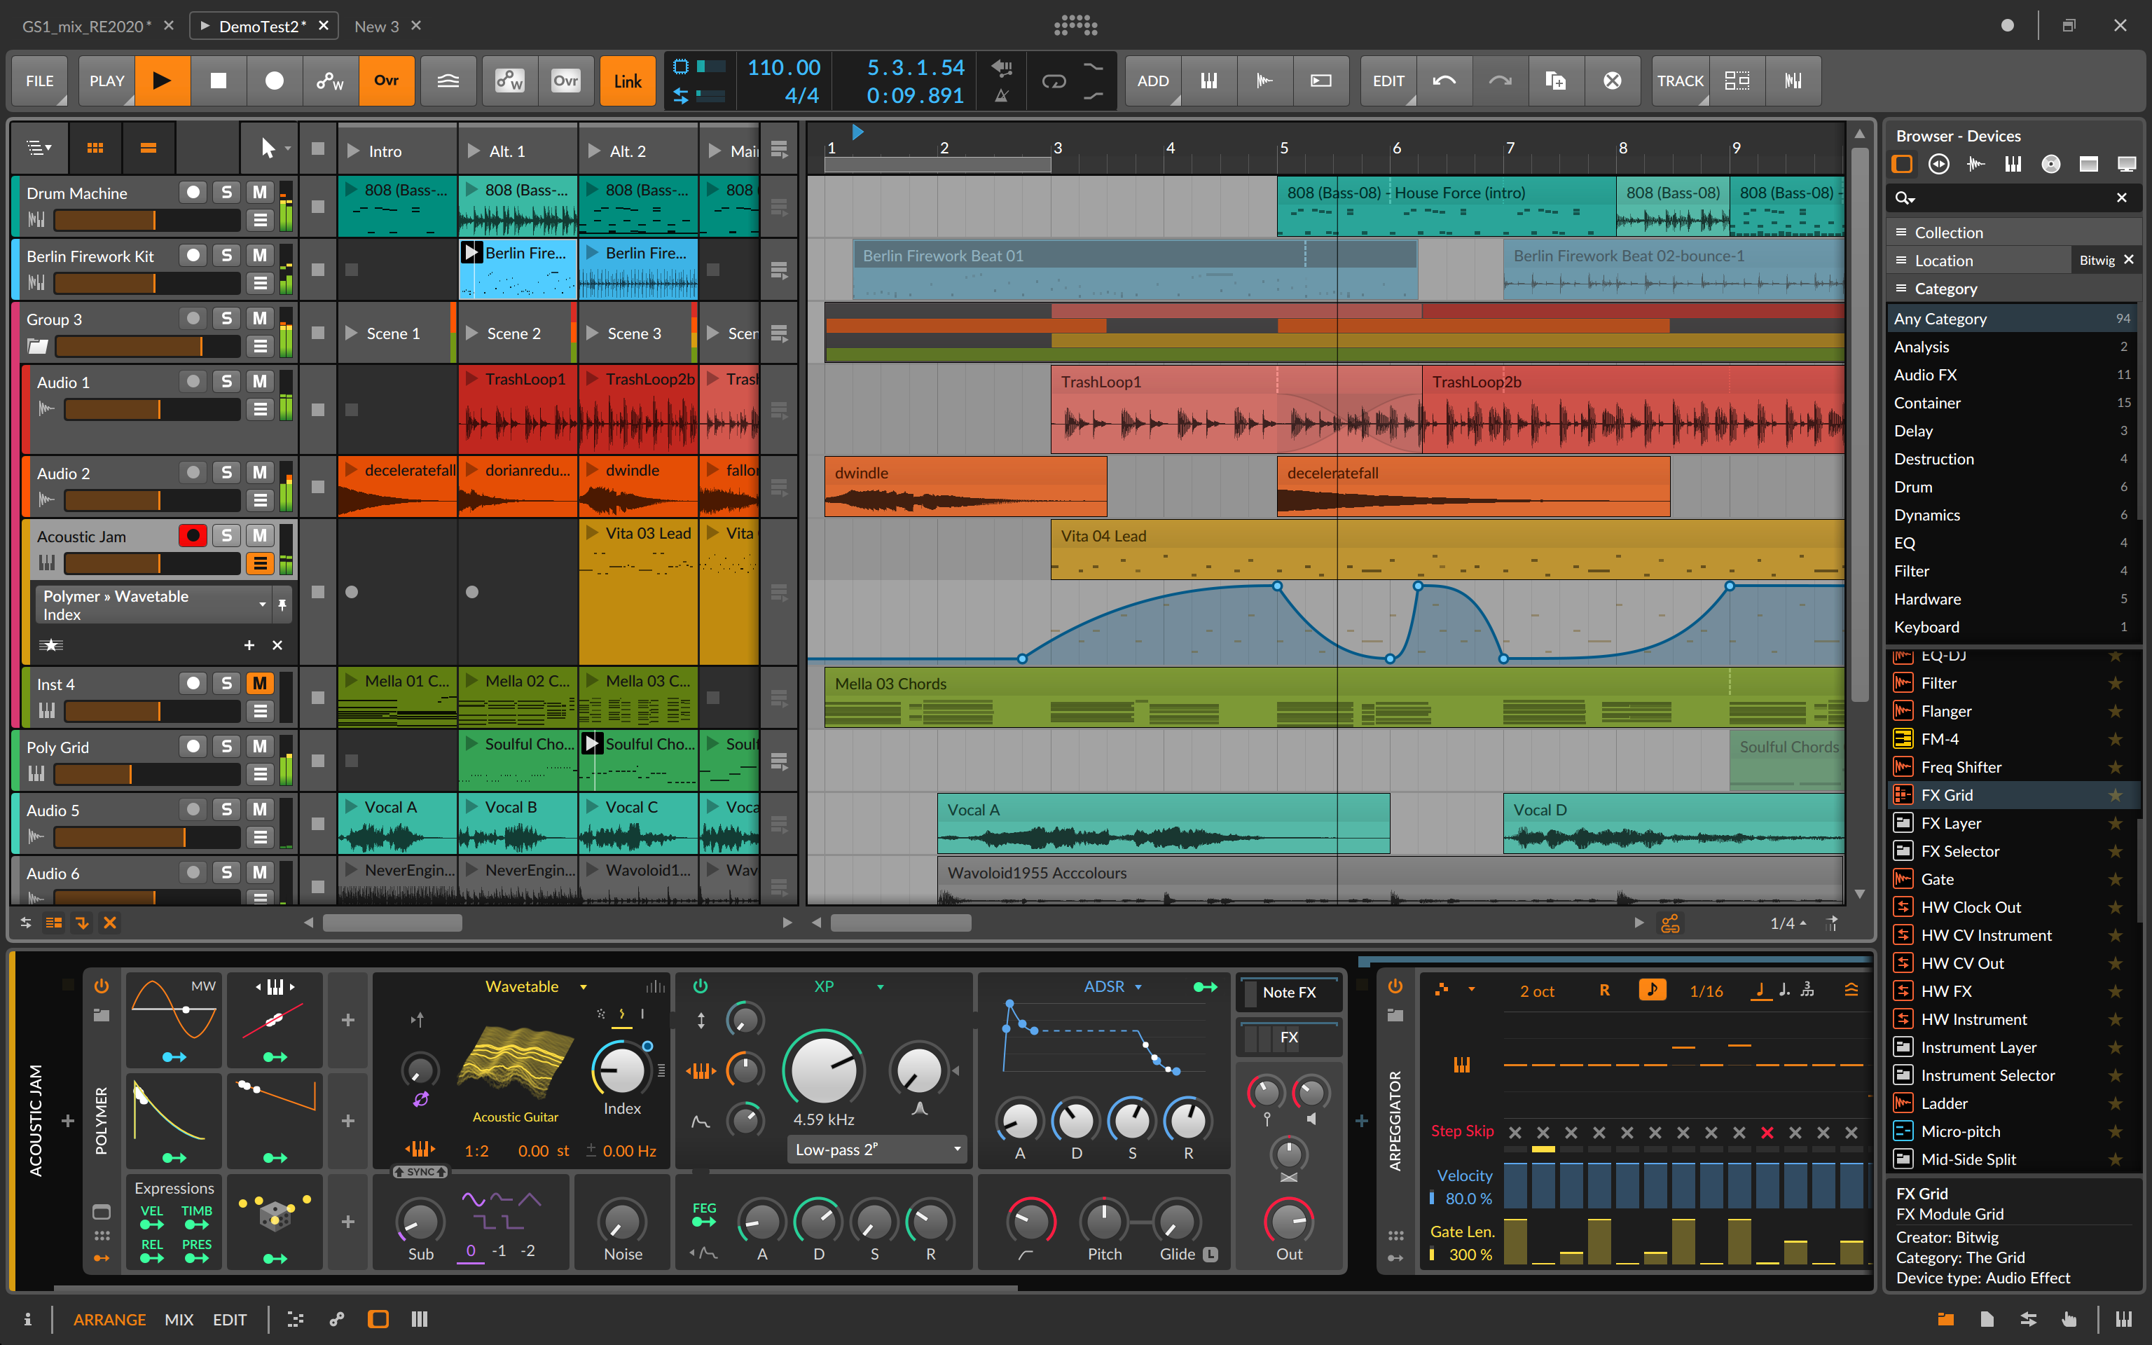This screenshot has width=2152, height=1345.
Task: Click the delete X-circle icon in the EDIT group
Action: (x=1611, y=81)
